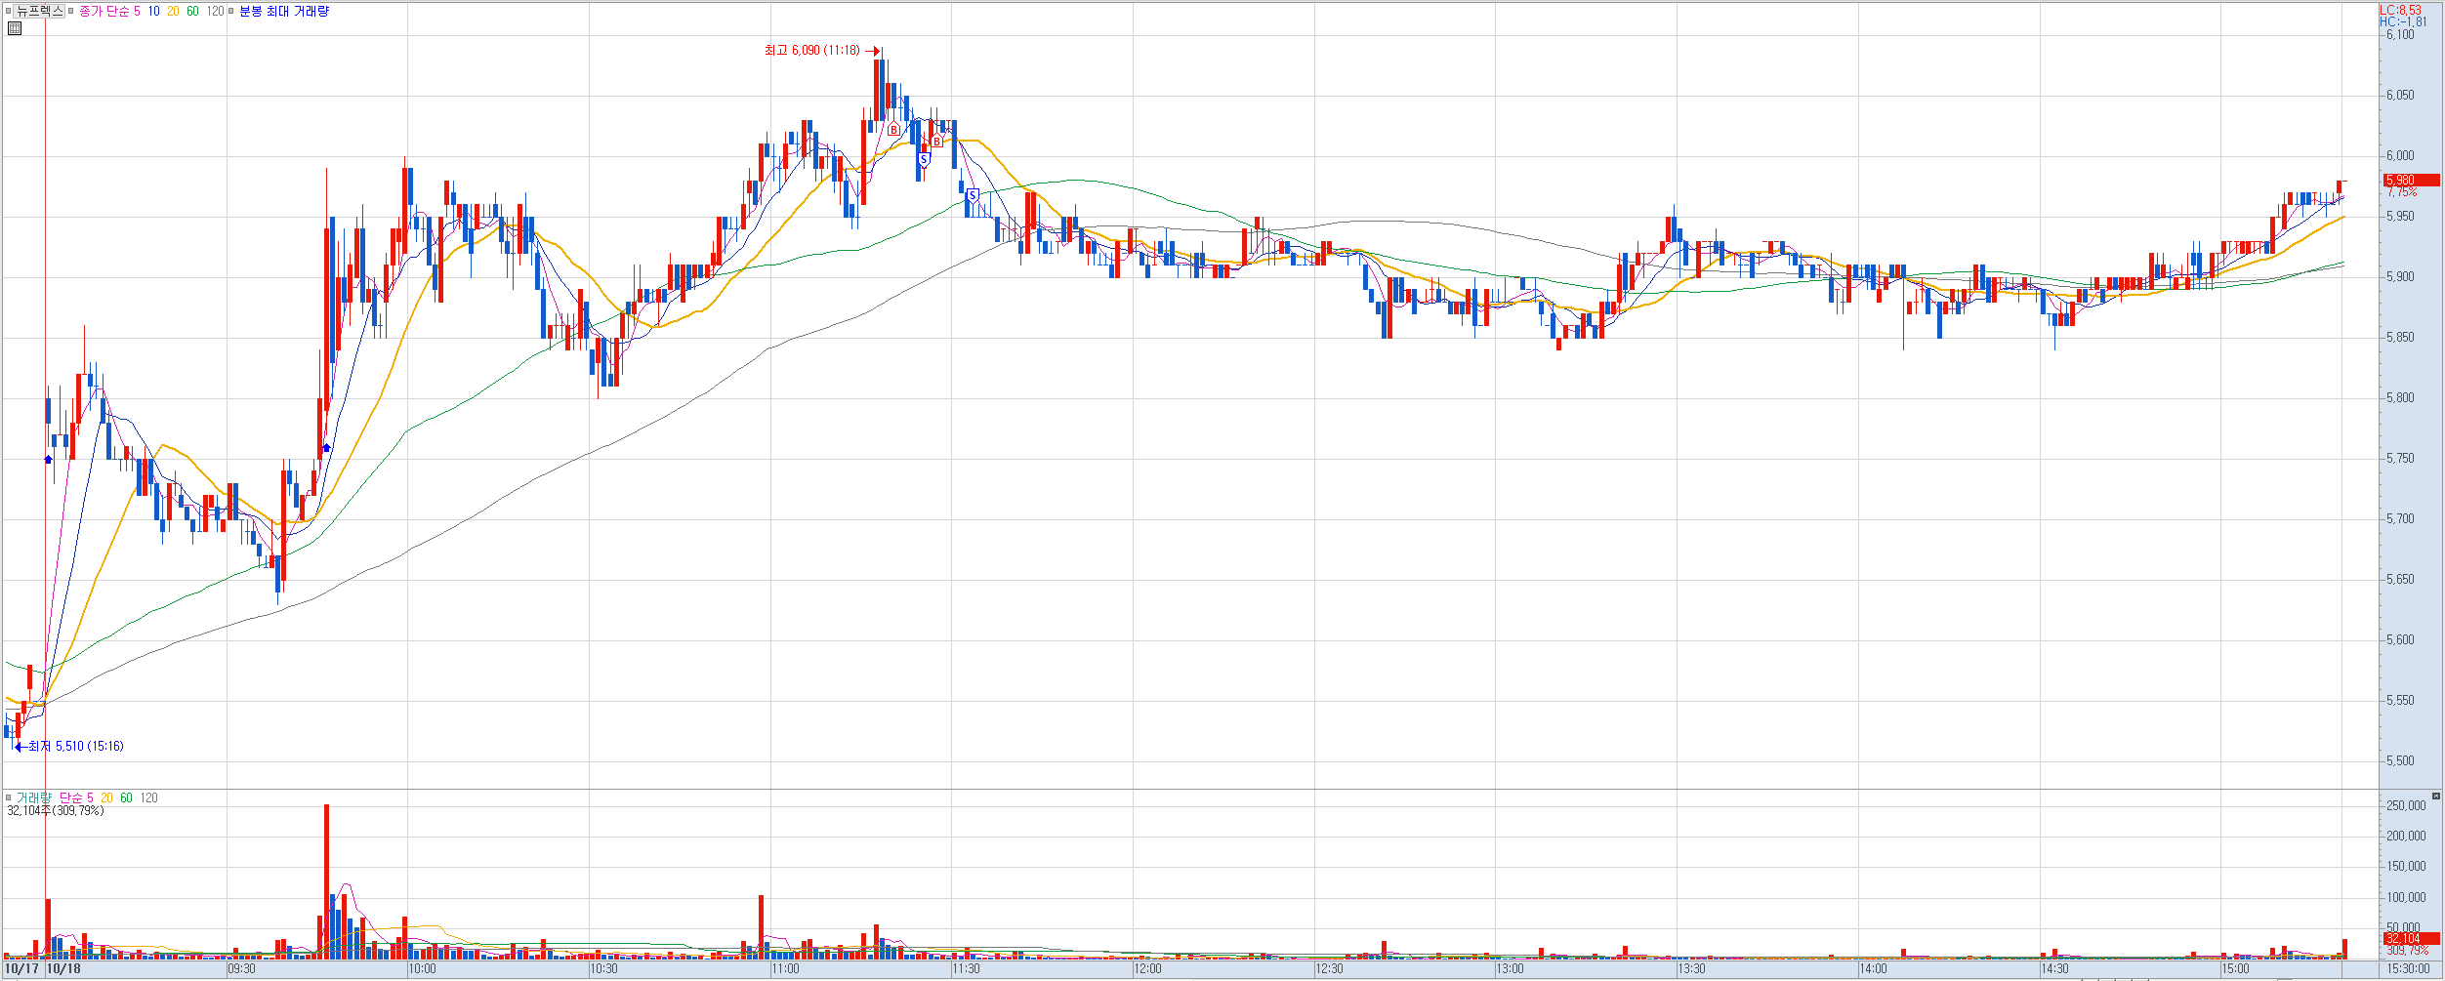
Task: Click the 5,500 price axis label
Action: point(2400,760)
